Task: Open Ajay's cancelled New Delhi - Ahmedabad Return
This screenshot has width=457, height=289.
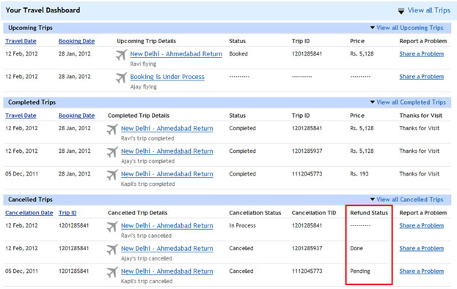Action: tap(167, 249)
